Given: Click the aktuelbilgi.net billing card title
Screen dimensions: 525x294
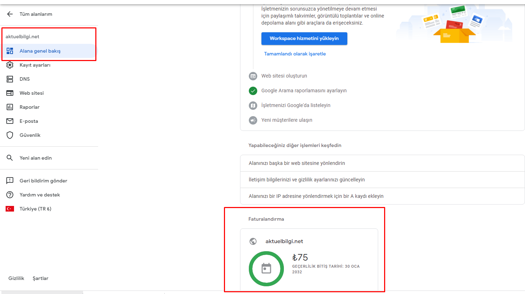Looking at the screenshot, I should tap(284, 241).
